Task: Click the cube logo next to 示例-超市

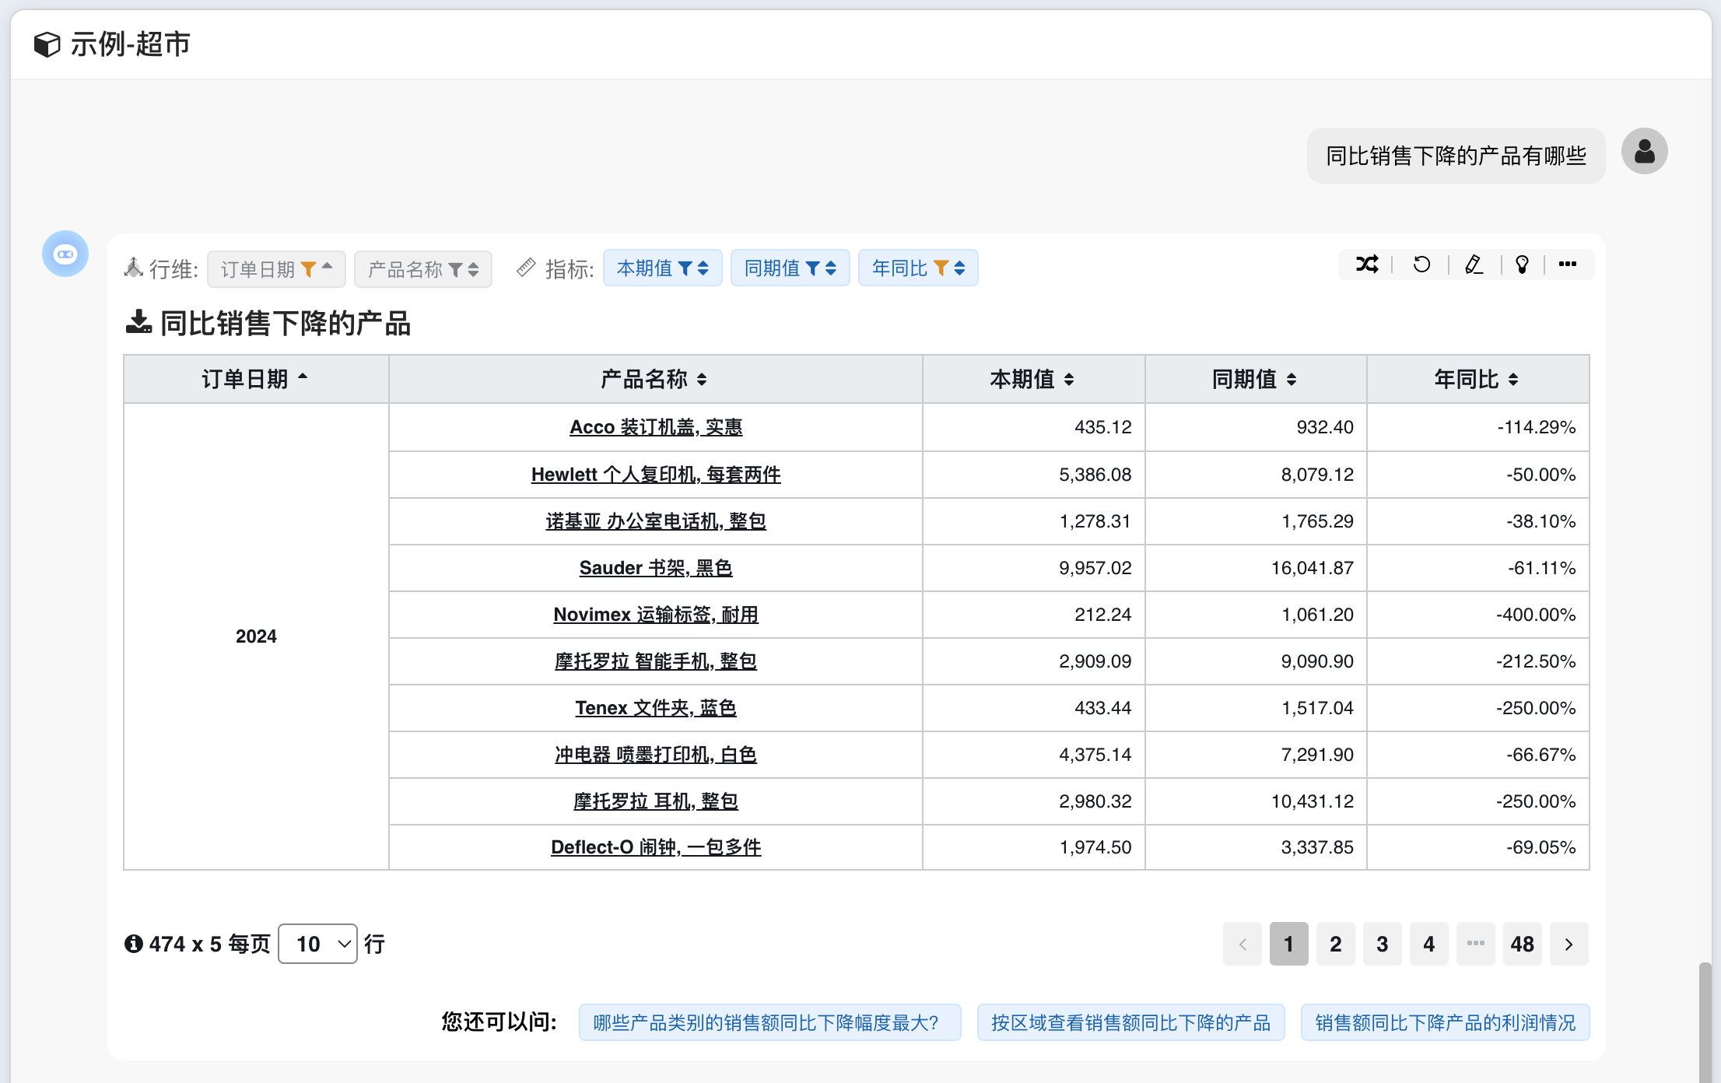Action: point(47,44)
